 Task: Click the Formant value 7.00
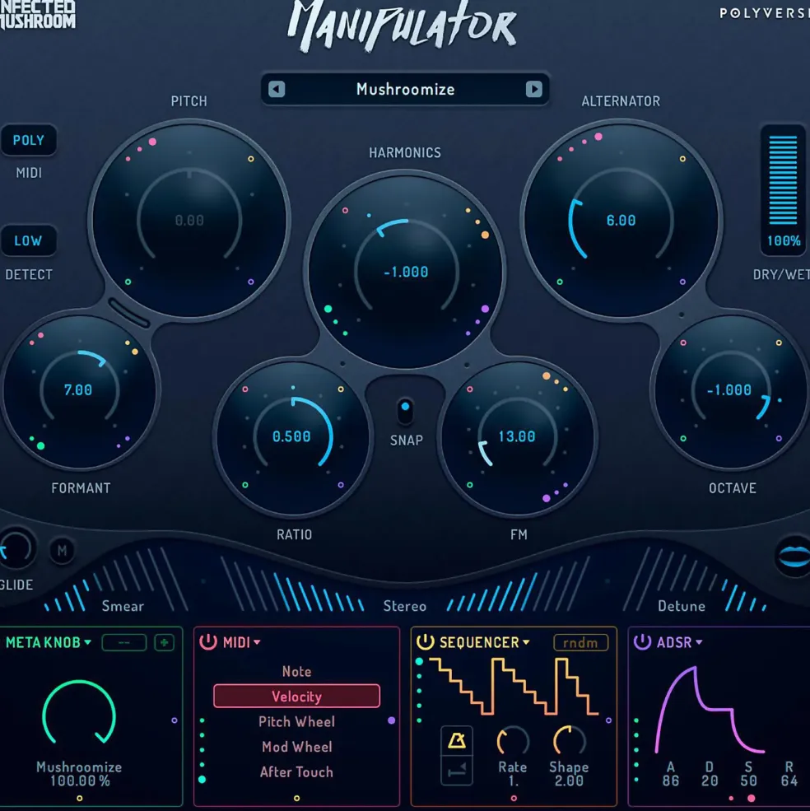(78, 390)
